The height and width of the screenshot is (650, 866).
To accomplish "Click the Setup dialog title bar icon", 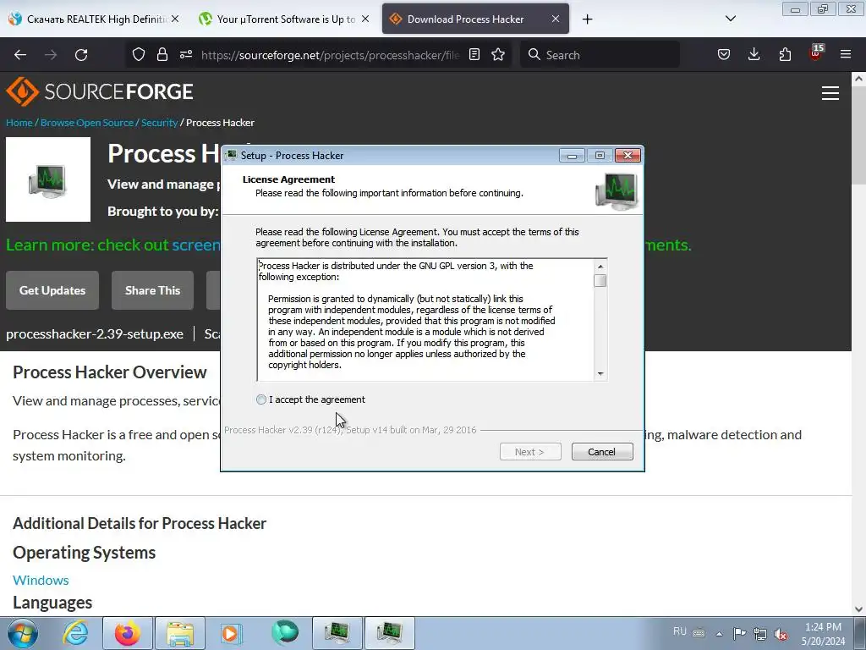I will [232, 156].
